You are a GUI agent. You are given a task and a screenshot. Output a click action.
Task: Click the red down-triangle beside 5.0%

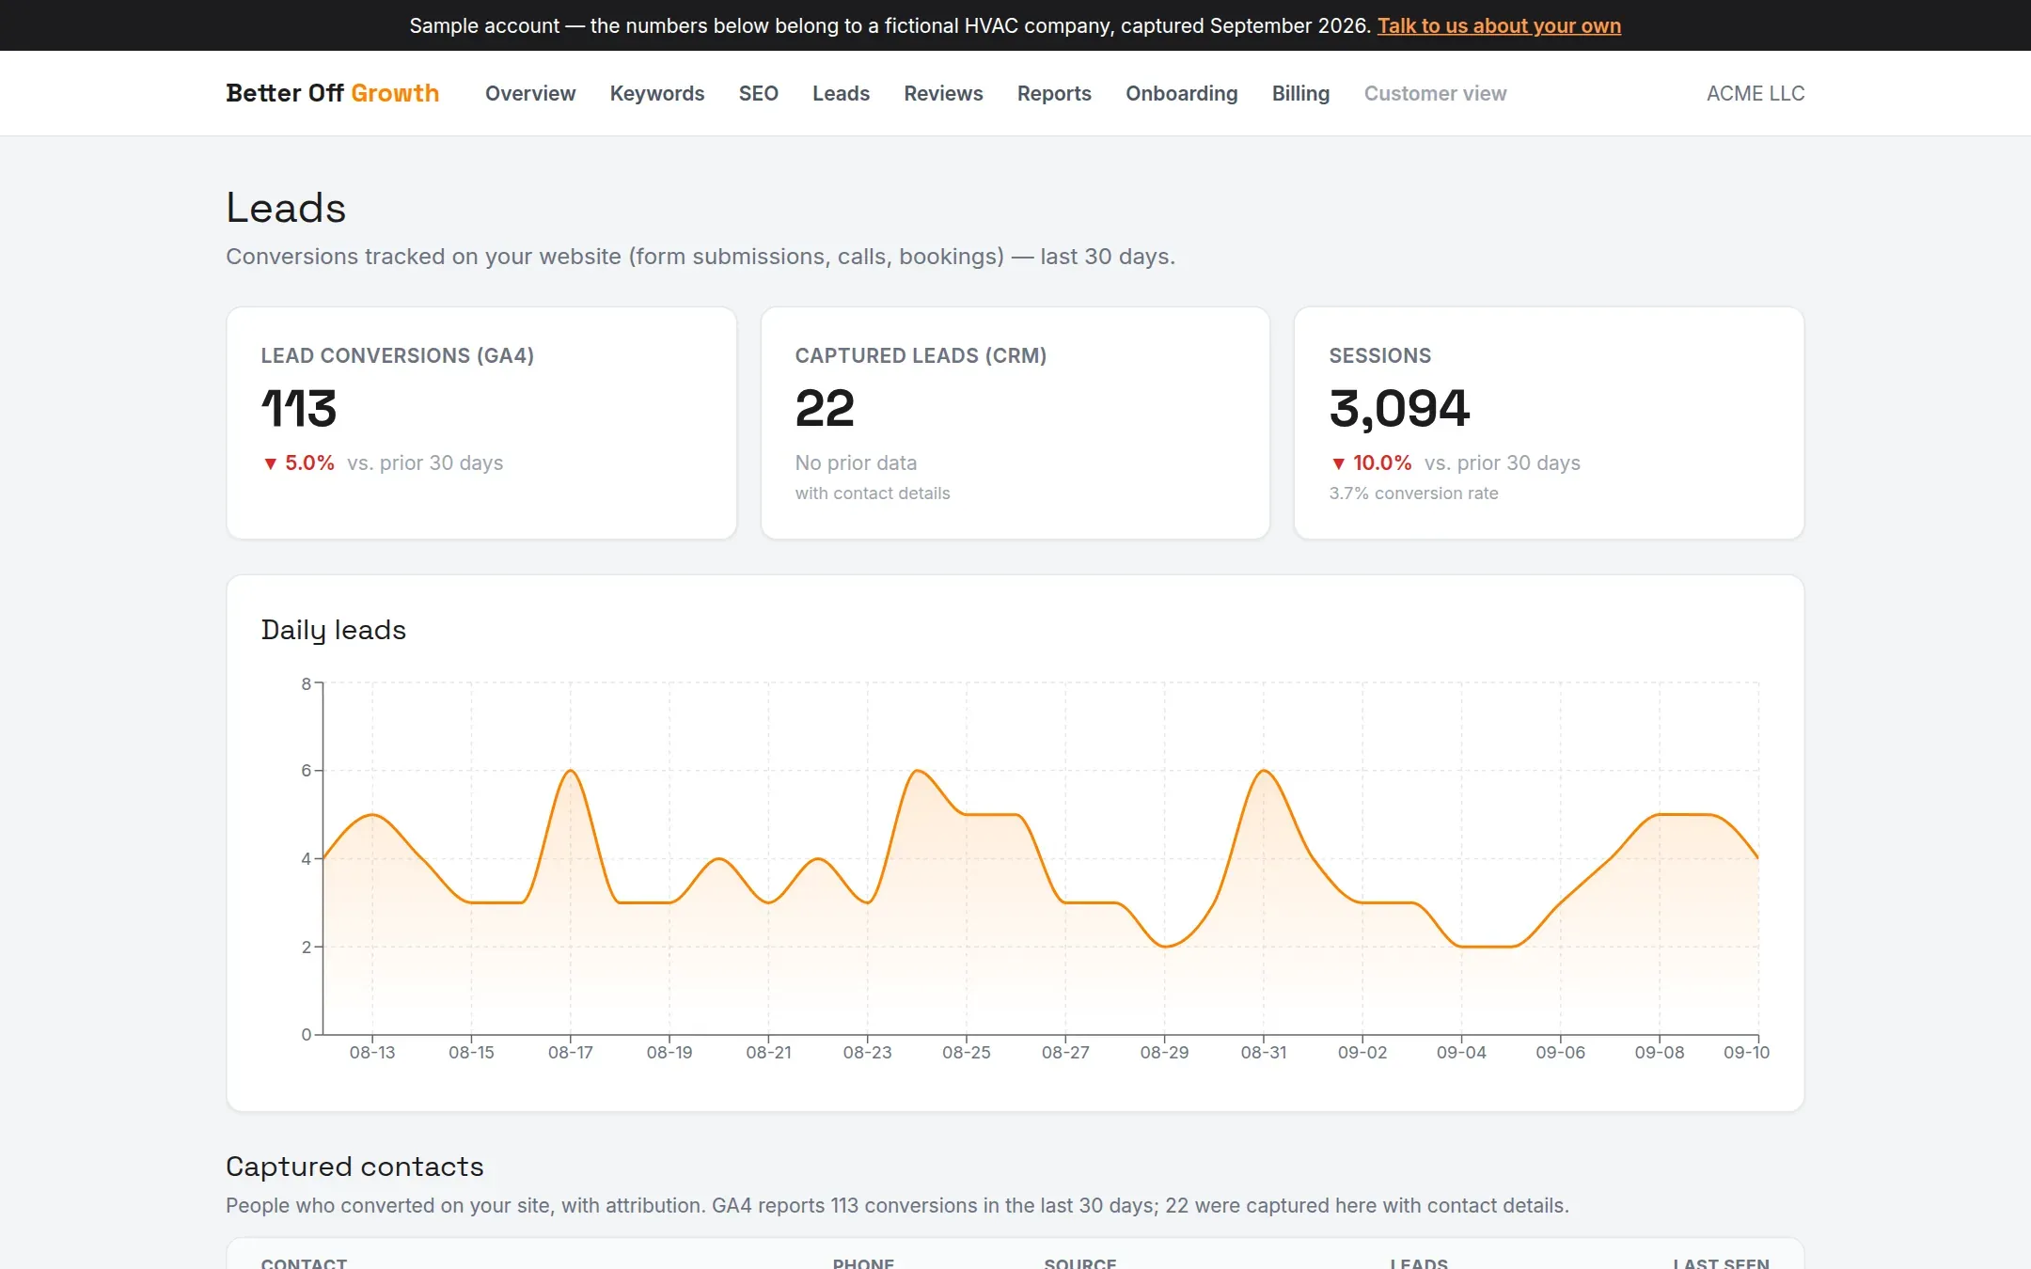point(271,463)
